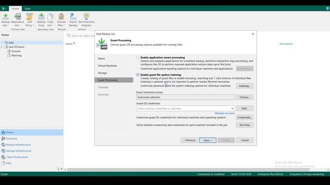Click the Home view icon in the sidebar

[3, 133]
